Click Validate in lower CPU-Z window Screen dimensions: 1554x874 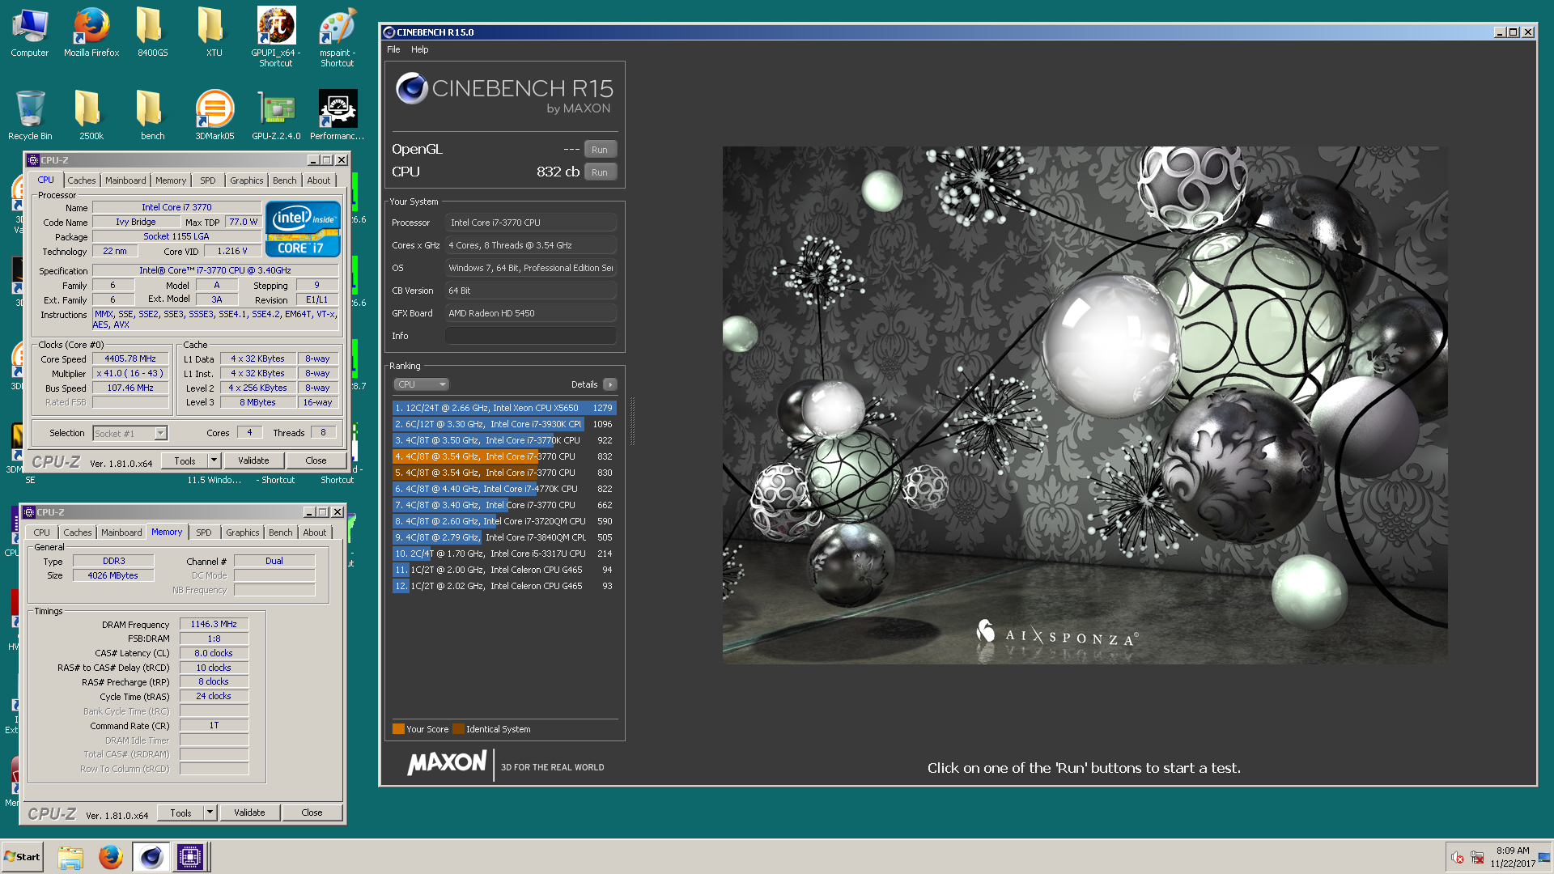pyautogui.click(x=249, y=813)
